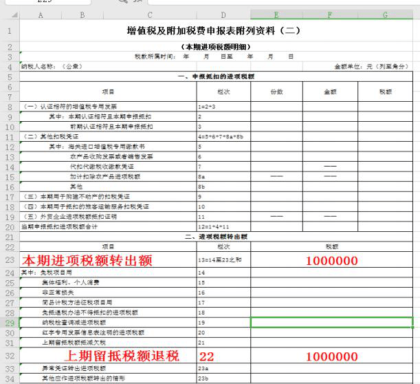Screen dimensions: 420x384
Task: Click 其中：免税项目用 cell
Action: point(108,273)
